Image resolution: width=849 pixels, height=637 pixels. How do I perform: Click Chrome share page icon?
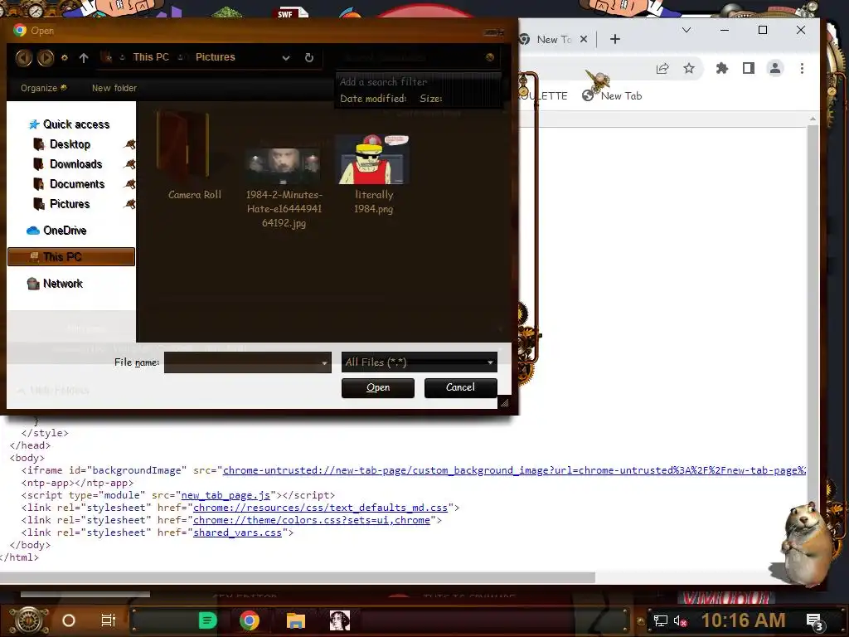click(x=662, y=68)
